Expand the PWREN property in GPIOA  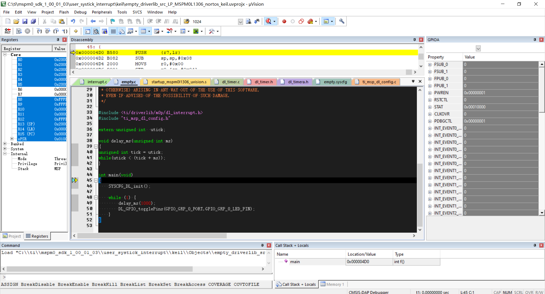(x=430, y=93)
